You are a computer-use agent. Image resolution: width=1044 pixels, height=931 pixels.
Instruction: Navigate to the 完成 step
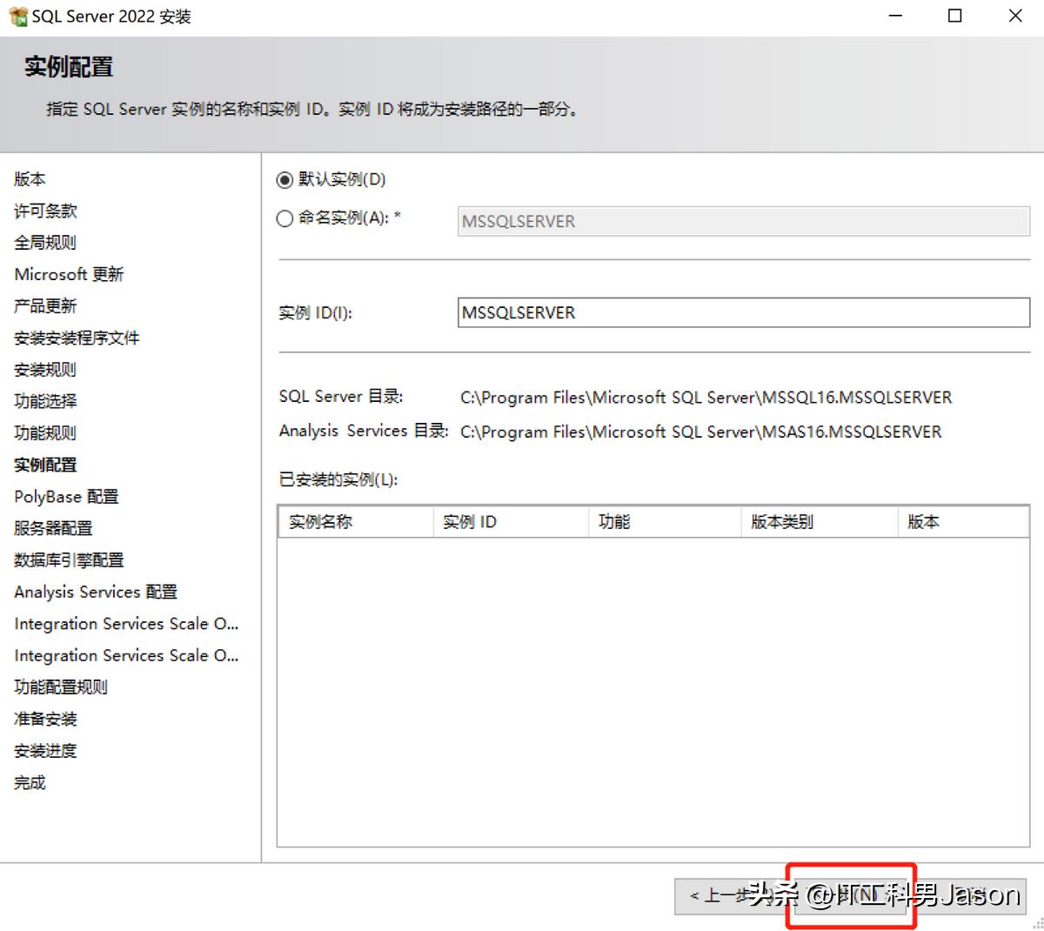30,782
